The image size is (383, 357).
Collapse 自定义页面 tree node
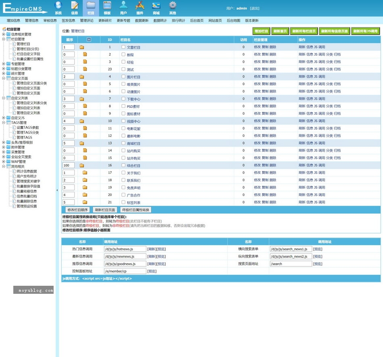4,78
